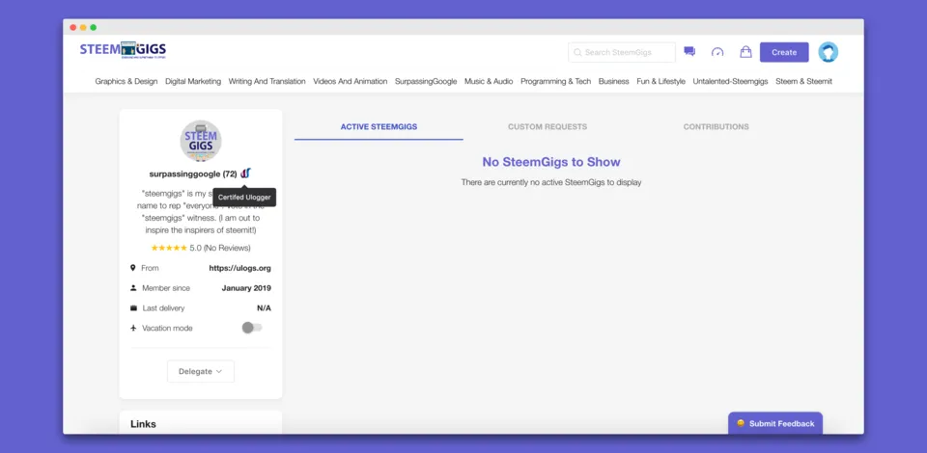This screenshot has width=927, height=453.
Task: Click the surpassinggoogle profile picture
Action: point(201,141)
